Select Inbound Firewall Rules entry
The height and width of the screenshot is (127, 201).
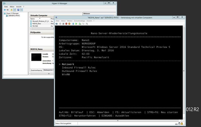coord(79,68)
